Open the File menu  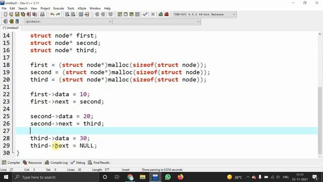(x=4, y=8)
